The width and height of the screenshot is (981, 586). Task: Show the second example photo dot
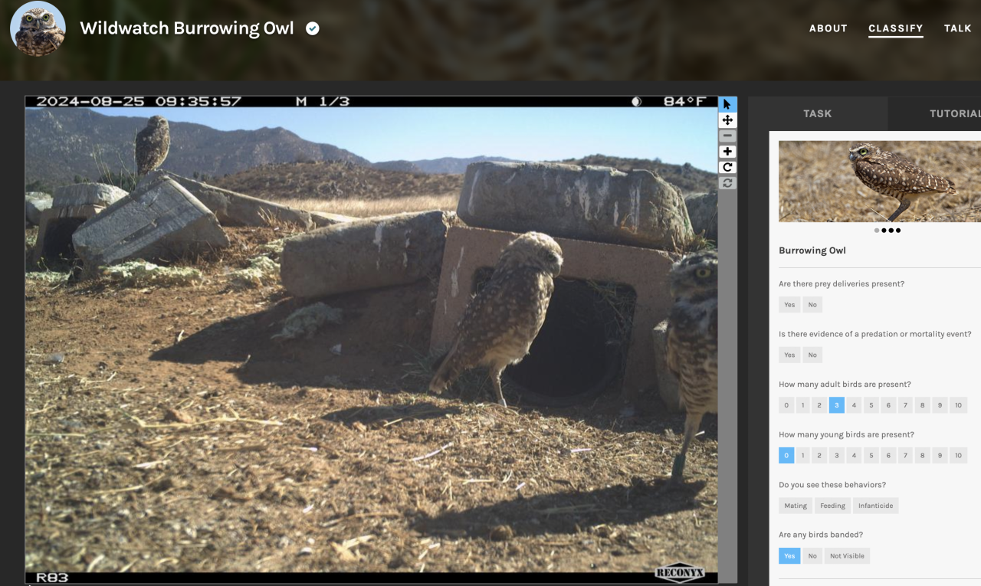884,230
